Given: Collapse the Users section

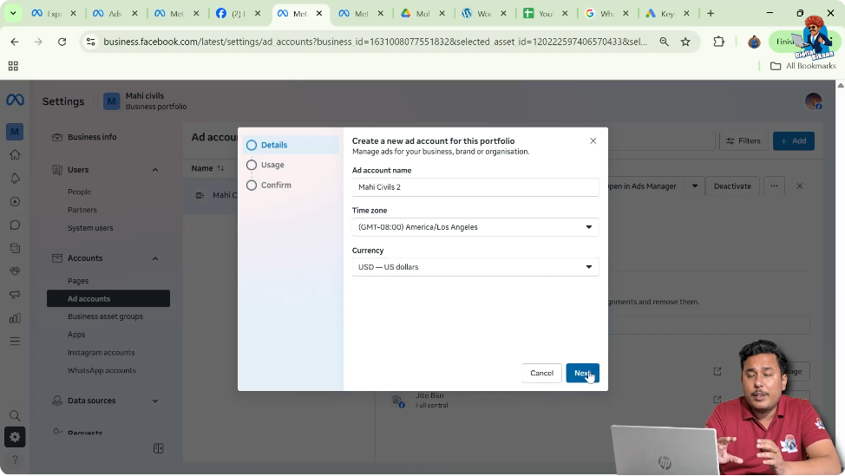Looking at the screenshot, I should (x=155, y=170).
